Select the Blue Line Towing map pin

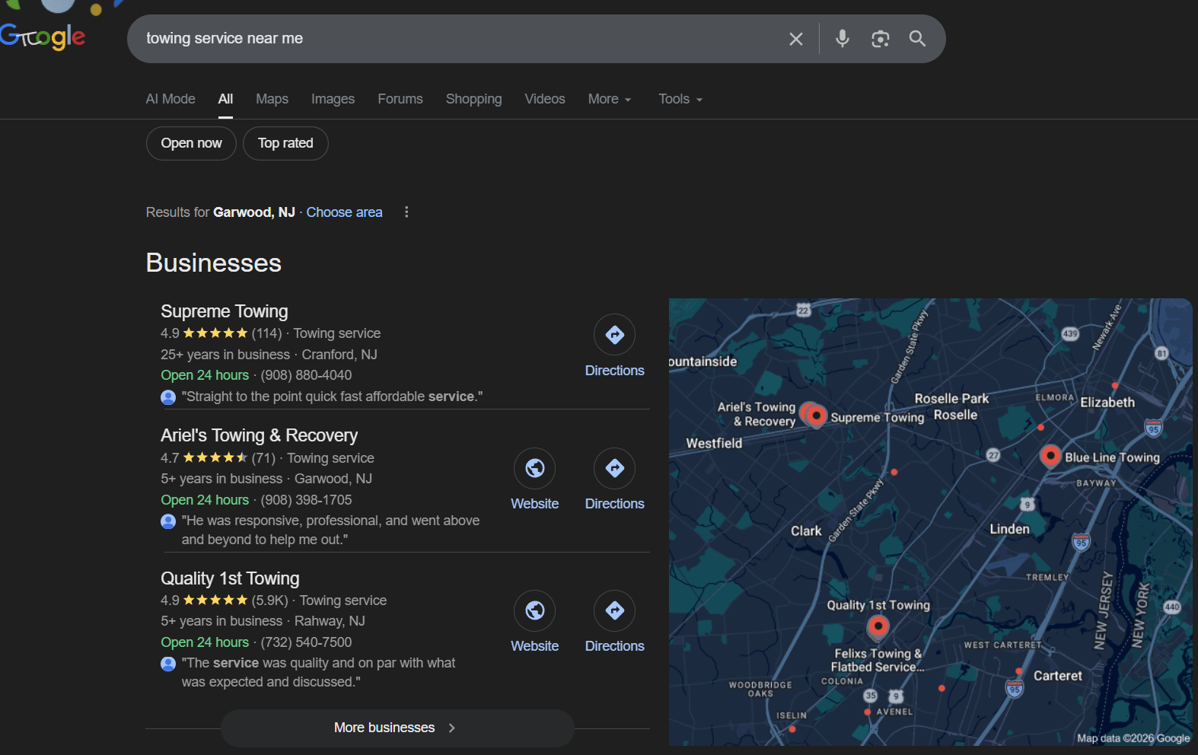pos(1050,456)
